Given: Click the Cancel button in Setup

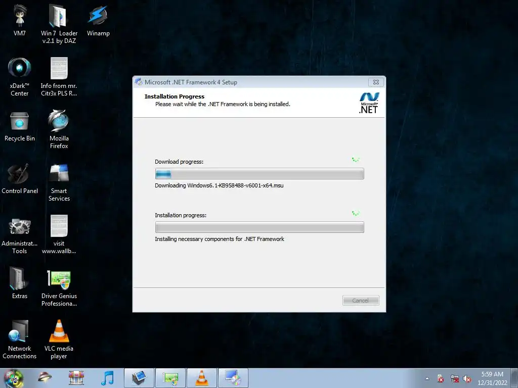Looking at the screenshot, I should tap(360, 301).
